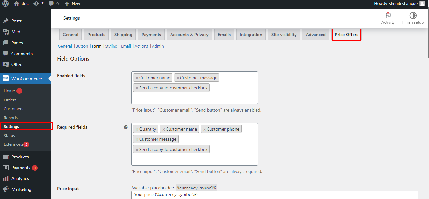Remove copy checkbox tag from Required fields
The image size is (429, 199).
(x=137, y=150)
